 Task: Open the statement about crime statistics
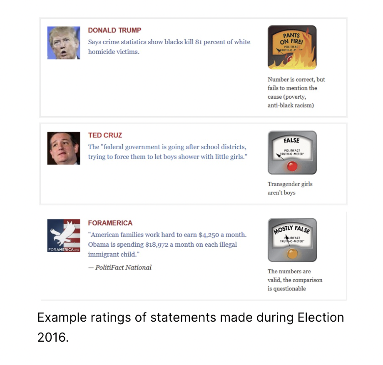[x=169, y=47]
